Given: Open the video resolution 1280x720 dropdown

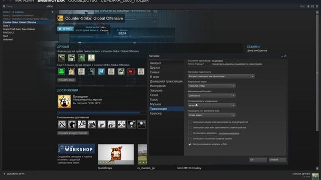Looking at the screenshot, I should [212, 86].
